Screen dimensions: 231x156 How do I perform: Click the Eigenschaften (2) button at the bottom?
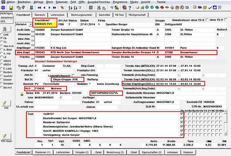coord(152,152)
